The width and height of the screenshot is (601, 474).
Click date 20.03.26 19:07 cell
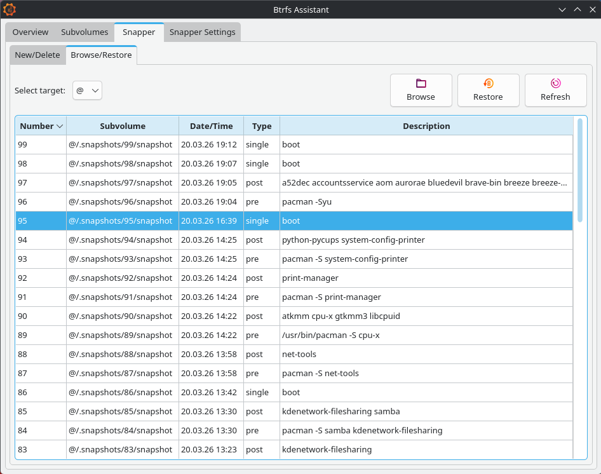pyautogui.click(x=211, y=164)
